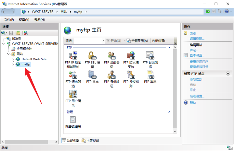Select 应用程序池 in the connections tree
Screen dimensions: 234x151
(x=24, y=49)
